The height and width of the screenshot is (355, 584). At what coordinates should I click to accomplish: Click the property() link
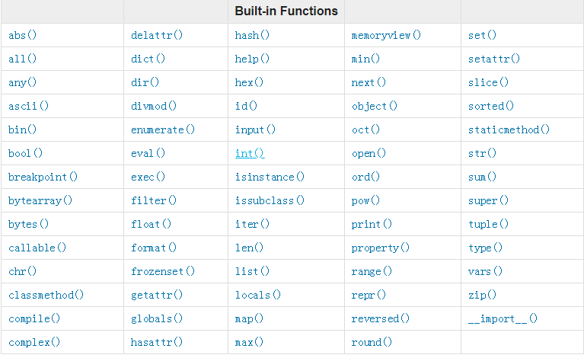[380, 248]
